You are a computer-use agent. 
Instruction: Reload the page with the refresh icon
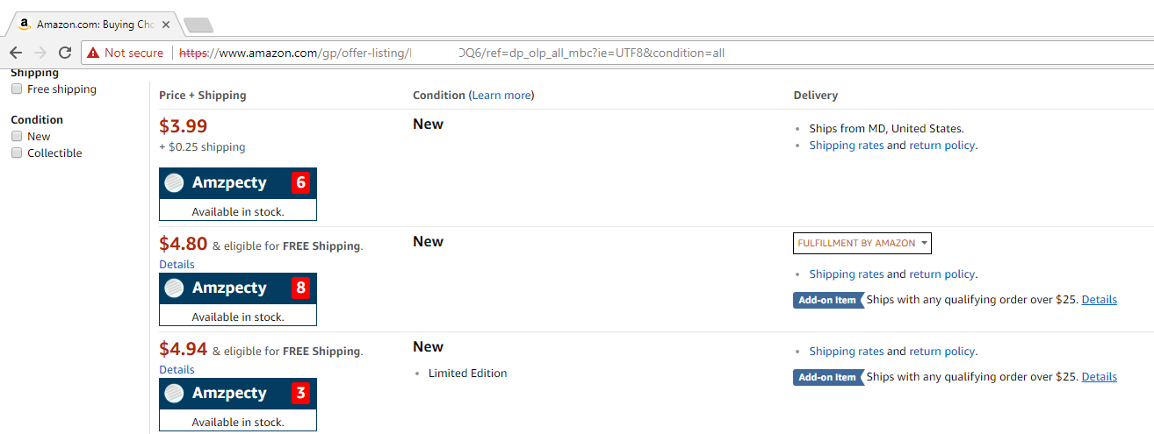(x=65, y=53)
